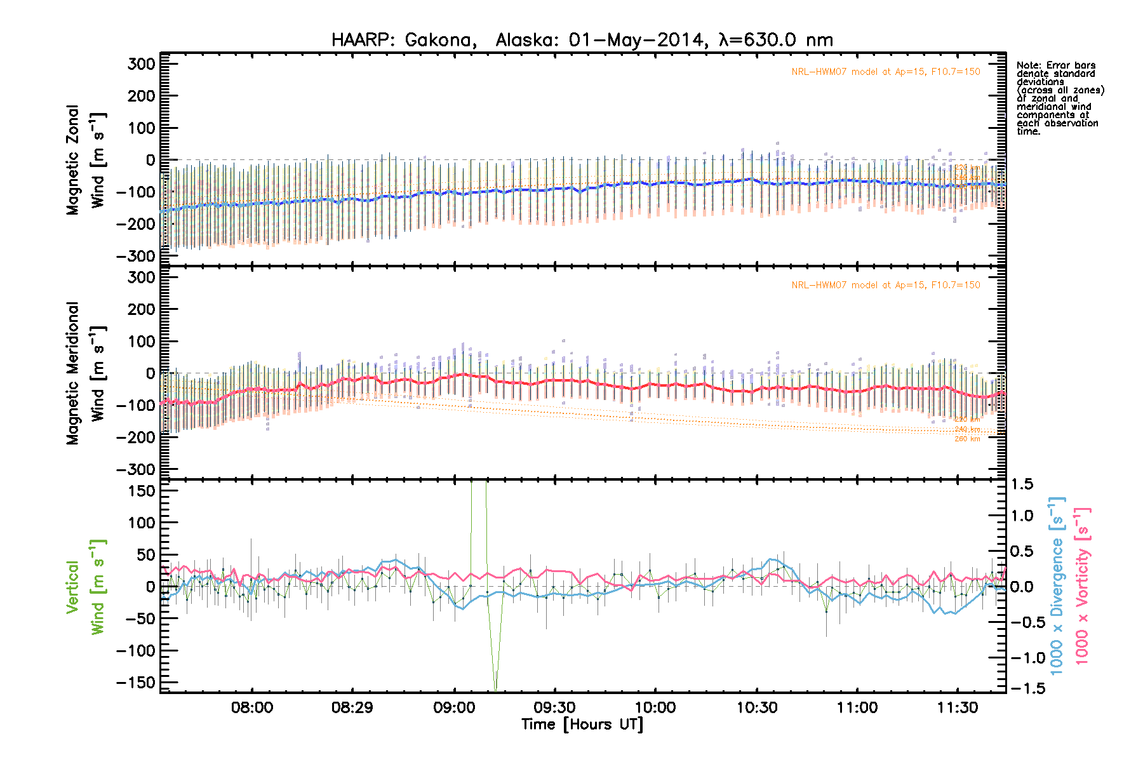Click the 11:00 time tick label
The width and height of the screenshot is (1143, 762).
pyautogui.click(x=857, y=707)
